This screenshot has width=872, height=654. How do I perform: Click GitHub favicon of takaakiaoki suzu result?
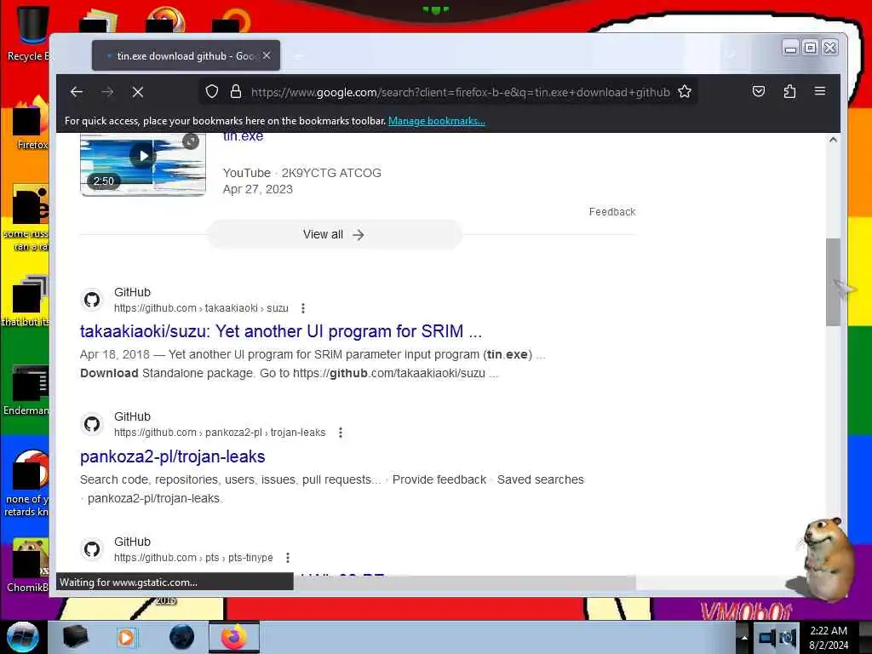pyautogui.click(x=92, y=300)
